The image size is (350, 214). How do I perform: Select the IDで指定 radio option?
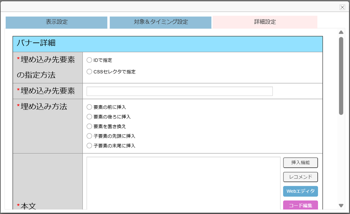pos(89,60)
